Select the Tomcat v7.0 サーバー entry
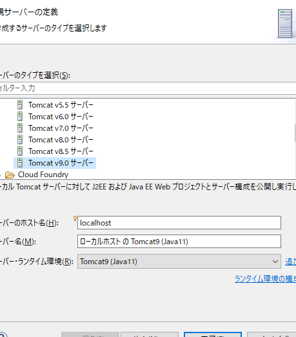This screenshot has width=296, height=337. [61, 128]
